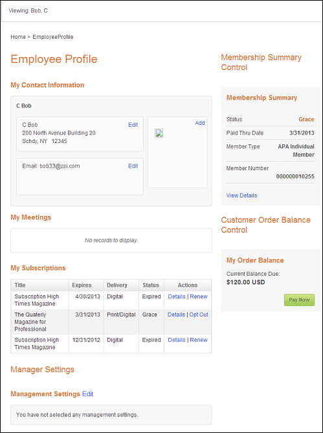This screenshot has width=323, height=433.
Task: Click the Actions column header
Action: click(x=188, y=285)
